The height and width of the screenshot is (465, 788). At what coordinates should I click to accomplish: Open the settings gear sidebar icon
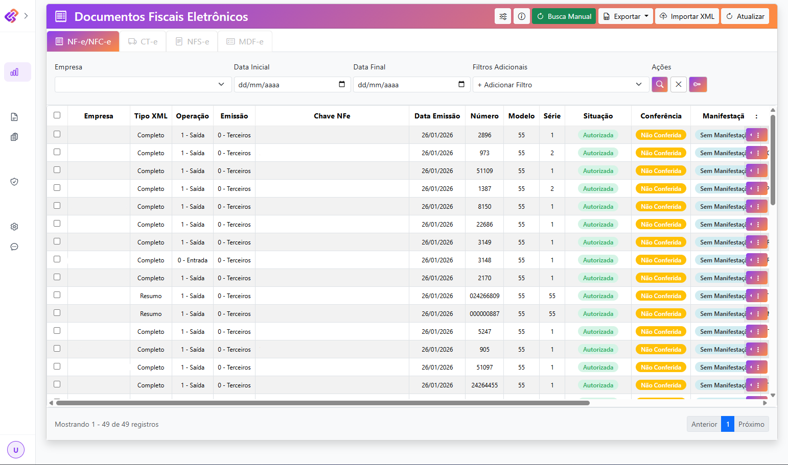pos(14,227)
